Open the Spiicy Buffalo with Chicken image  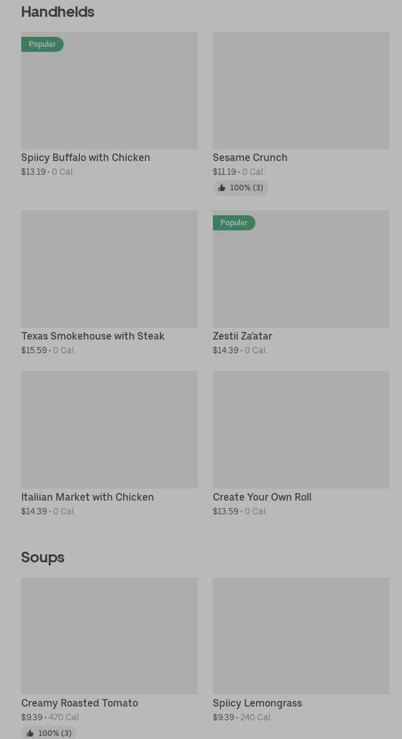[x=109, y=91]
